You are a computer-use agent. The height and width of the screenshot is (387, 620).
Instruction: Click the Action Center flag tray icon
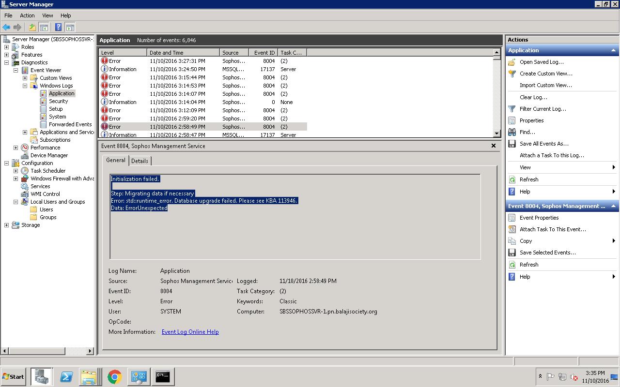click(x=551, y=377)
